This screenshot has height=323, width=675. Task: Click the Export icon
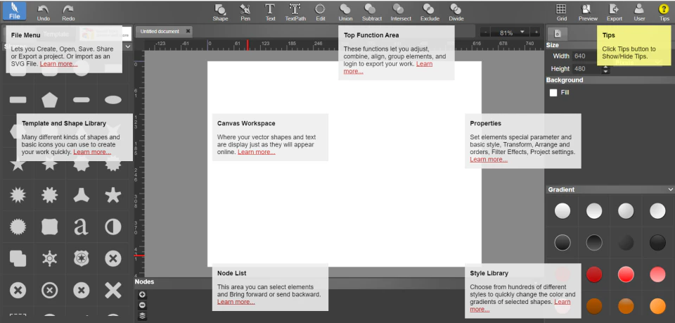click(615, 13)
